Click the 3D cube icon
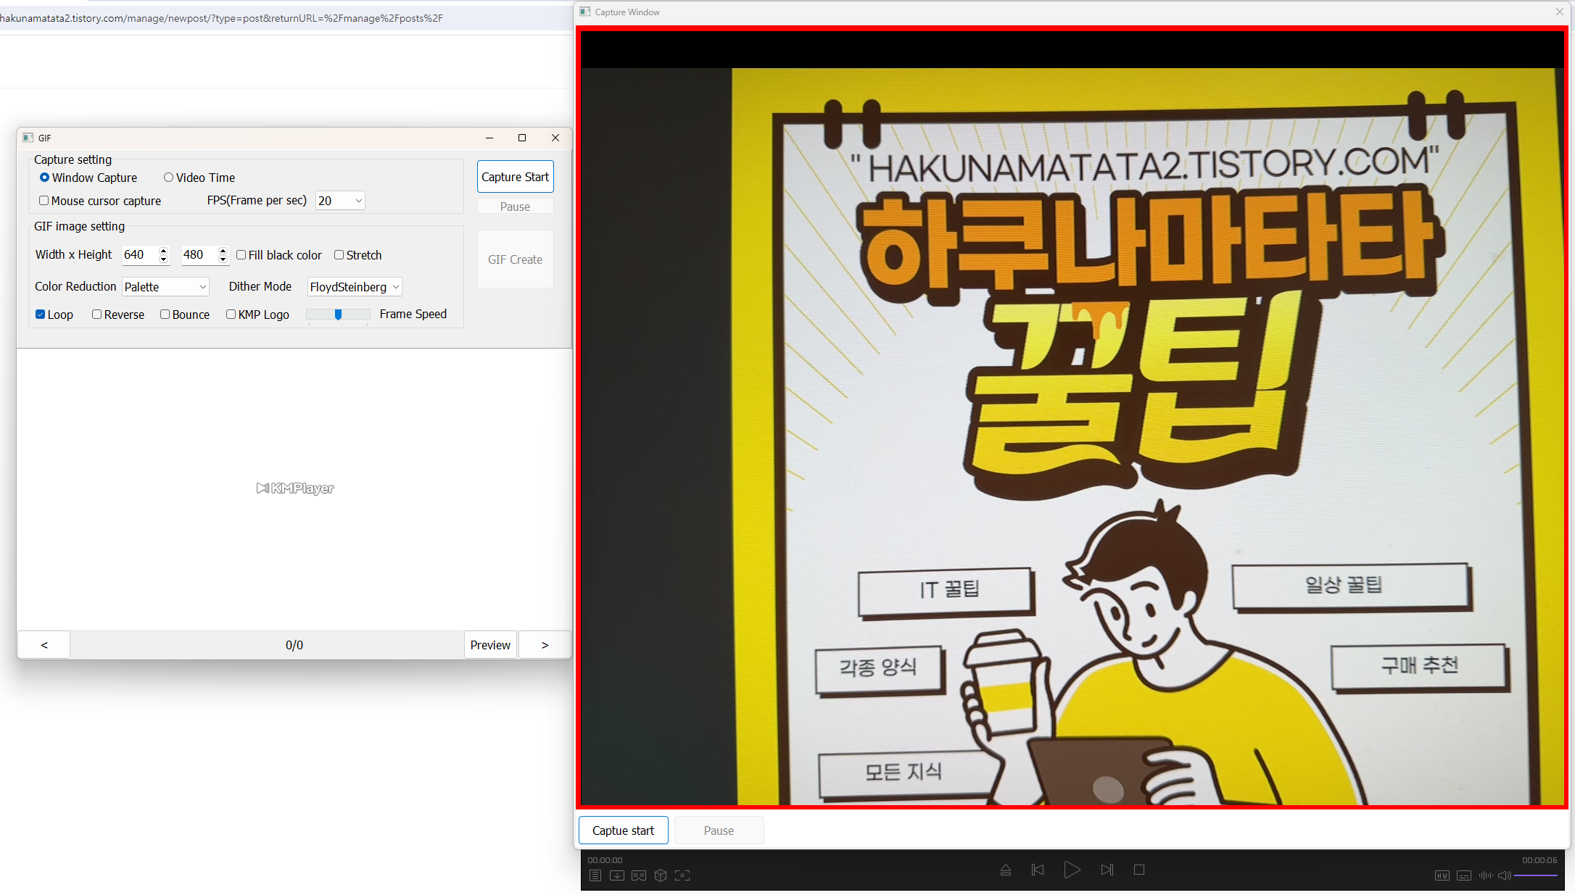Screen dimensions: 1575x895 pos(661,875)
